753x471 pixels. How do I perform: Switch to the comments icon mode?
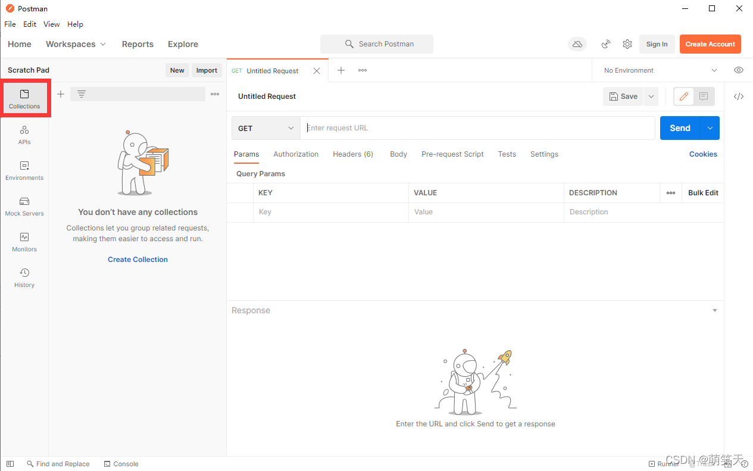[704, 96]
